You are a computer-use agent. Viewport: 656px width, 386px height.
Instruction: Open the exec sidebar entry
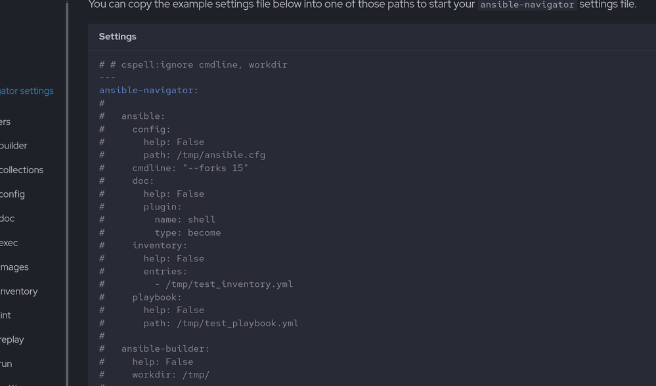(x=9, y=243)
